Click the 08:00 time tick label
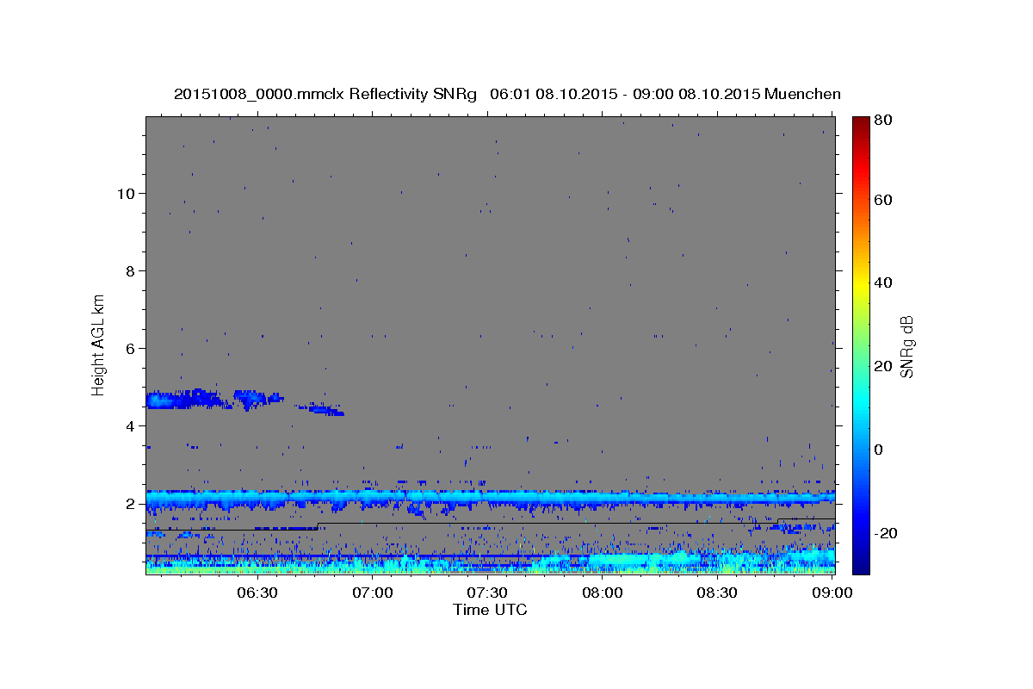The height and width of the screenshot is (689, 1033). point(602,593)
